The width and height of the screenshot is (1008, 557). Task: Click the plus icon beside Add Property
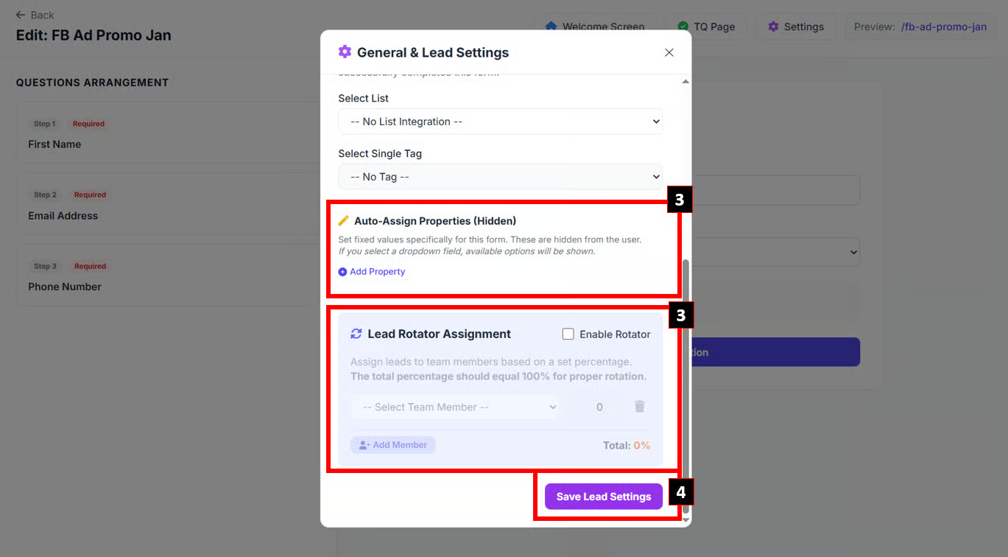click(x=342, y=272)
